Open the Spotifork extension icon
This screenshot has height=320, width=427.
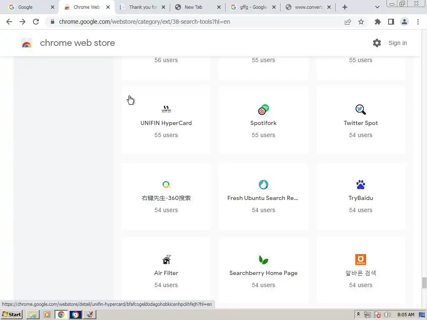pyautogui.click(x=264, y=110)
